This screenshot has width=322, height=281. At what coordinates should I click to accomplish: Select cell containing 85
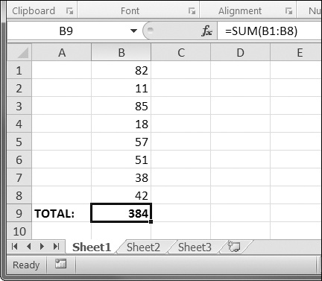(121, 106)
